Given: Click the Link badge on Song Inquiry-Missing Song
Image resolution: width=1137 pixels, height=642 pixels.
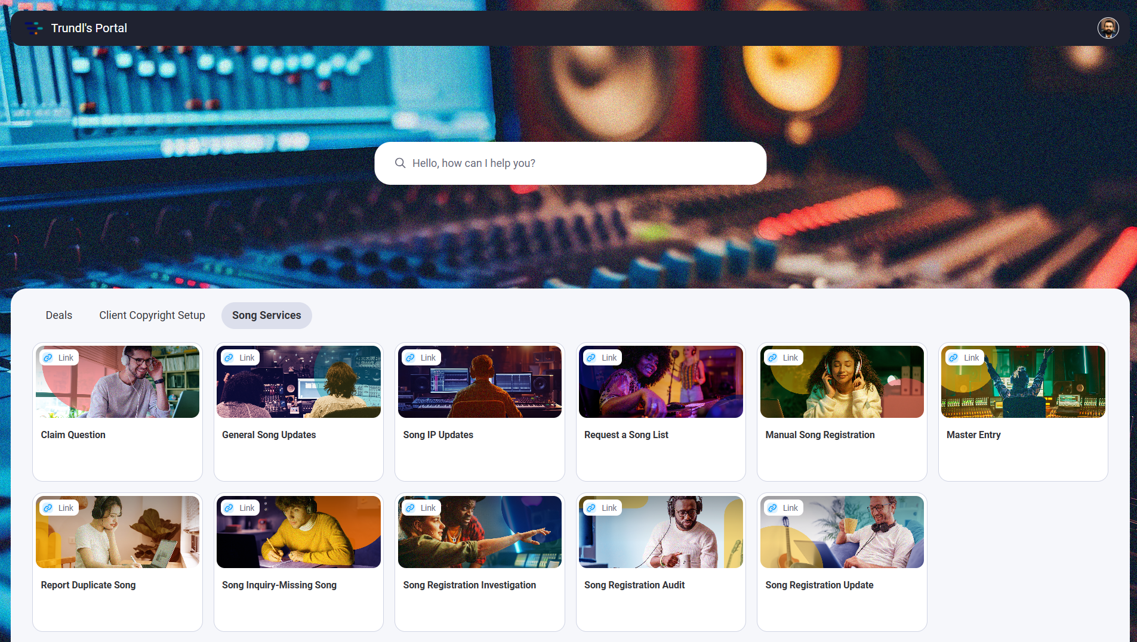Looking at the screenshot, I should (x=240, y=508).
